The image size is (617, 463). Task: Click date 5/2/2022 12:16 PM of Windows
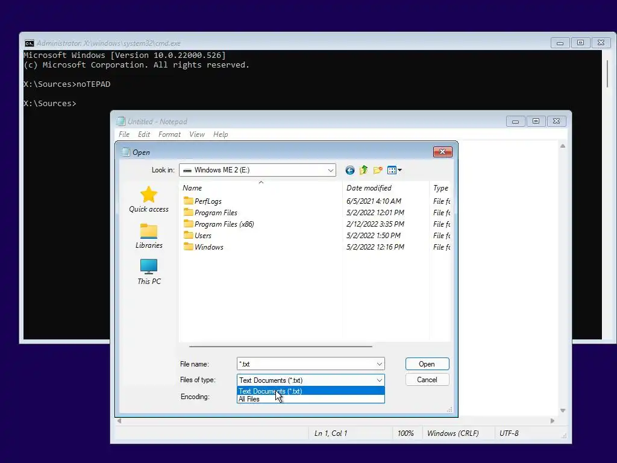pos(375,247)
